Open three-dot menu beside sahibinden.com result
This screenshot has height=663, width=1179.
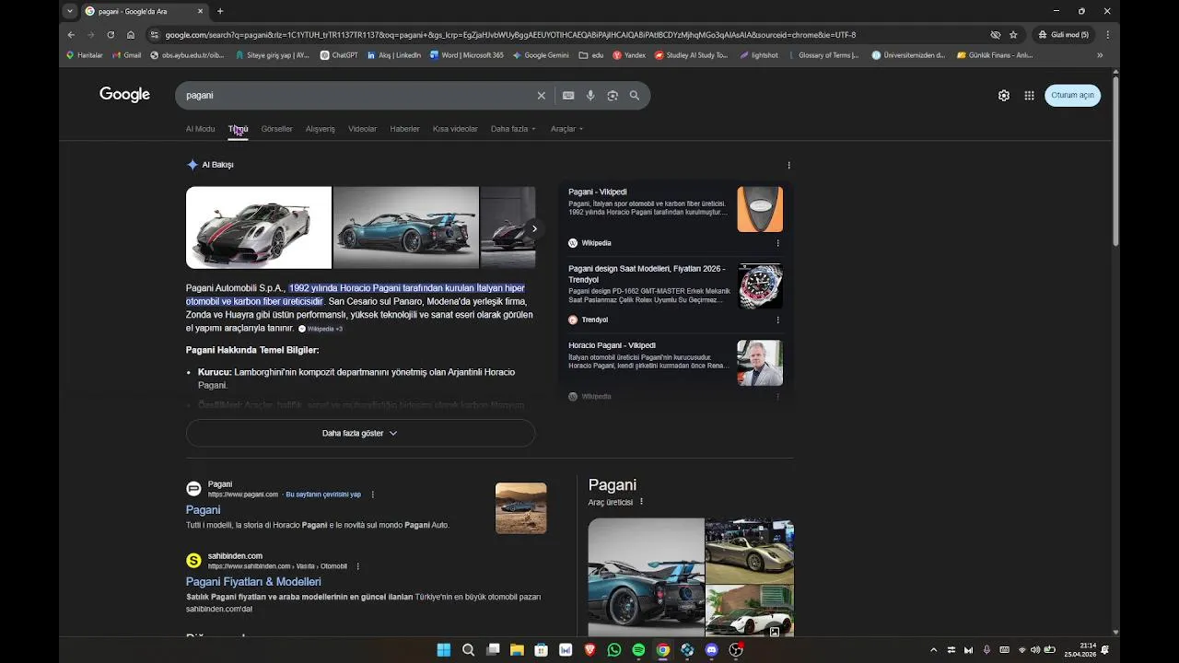coord(357,566)
